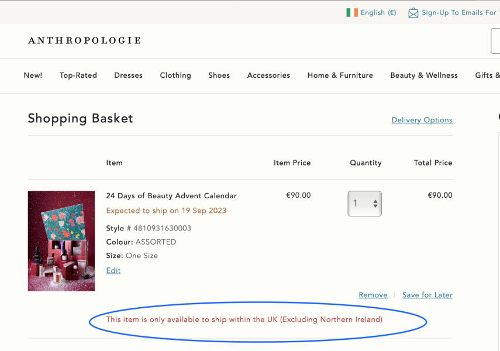The width and height of the screenshot is (500, 351).
Task: Click the 24 Days advent calendar thumbnail
Action: click(61, 240)
